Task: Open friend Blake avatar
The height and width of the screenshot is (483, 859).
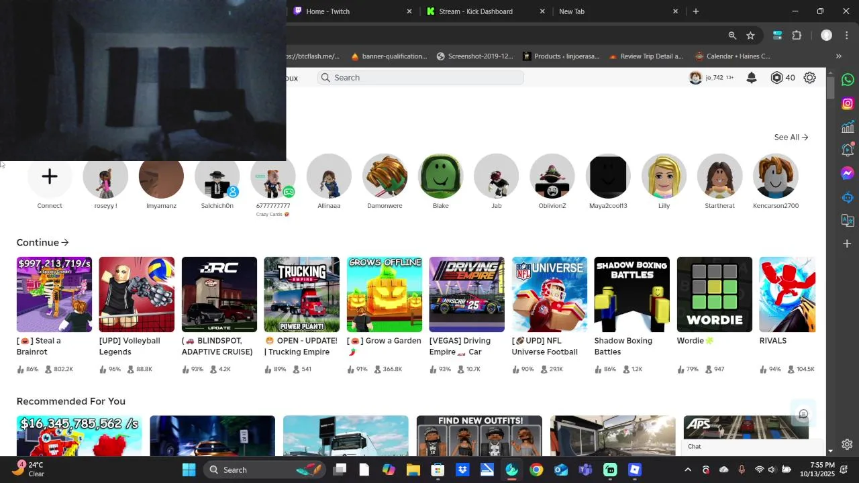Action: [x=440, y=176]
